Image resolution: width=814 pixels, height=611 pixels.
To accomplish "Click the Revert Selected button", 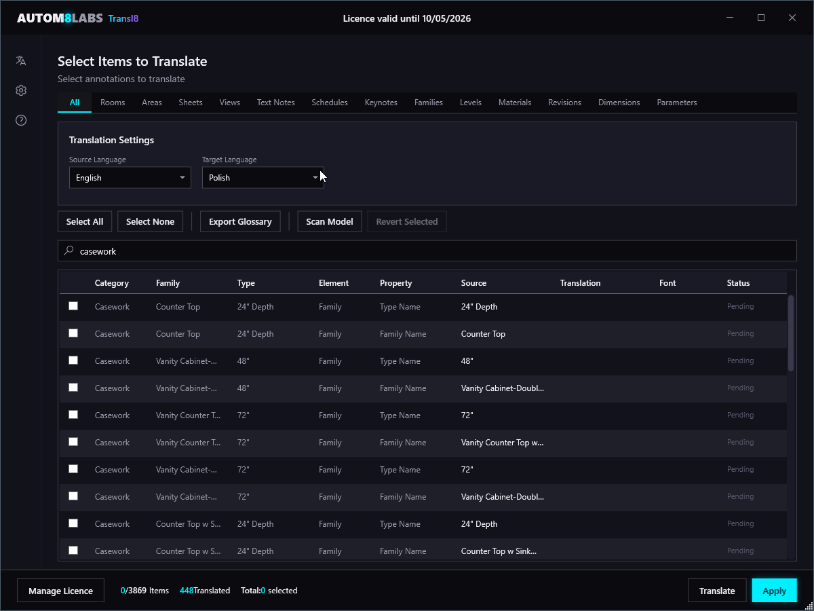I will [407, 221].
